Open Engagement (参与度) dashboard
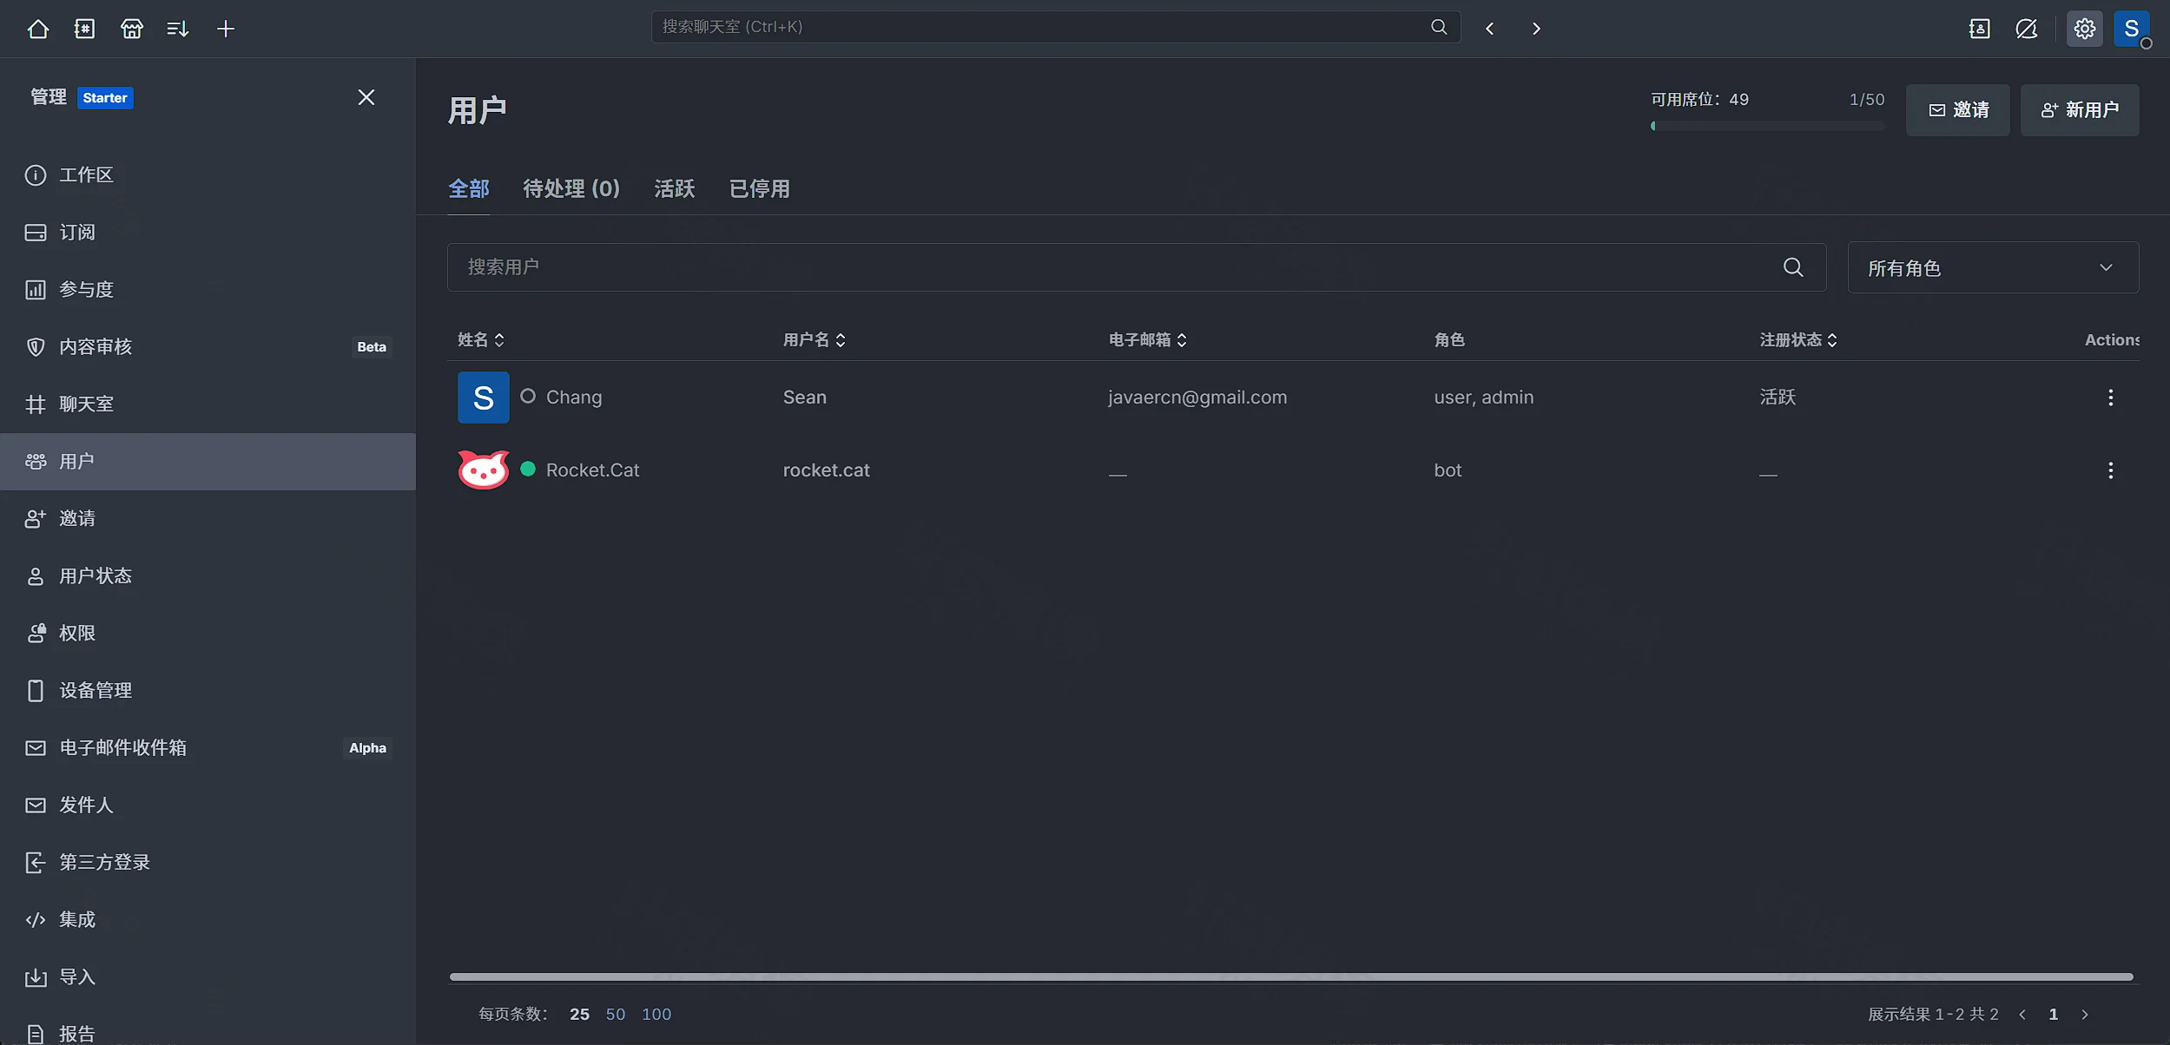2170x1045 pixels. click(208, 290)
